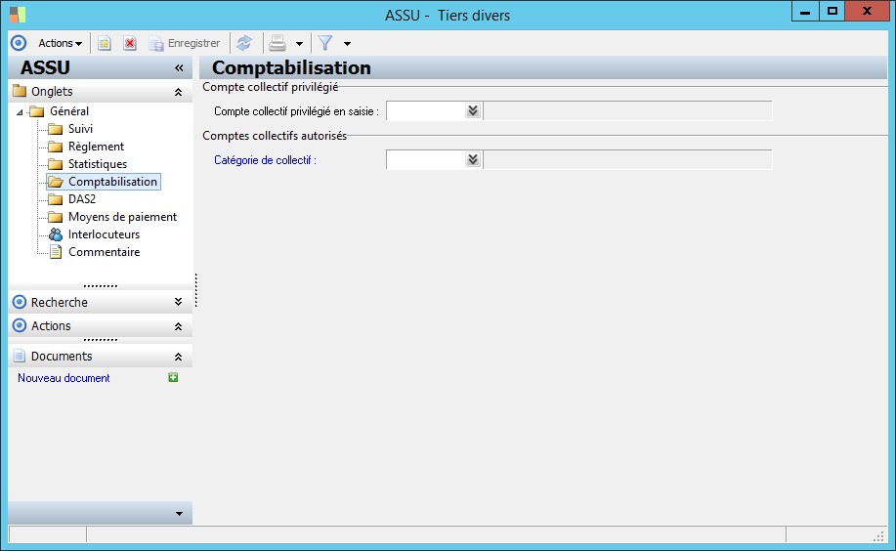Collapse the Documents section
The height and width of the screenshot is (551, 896).
(178, 357)
